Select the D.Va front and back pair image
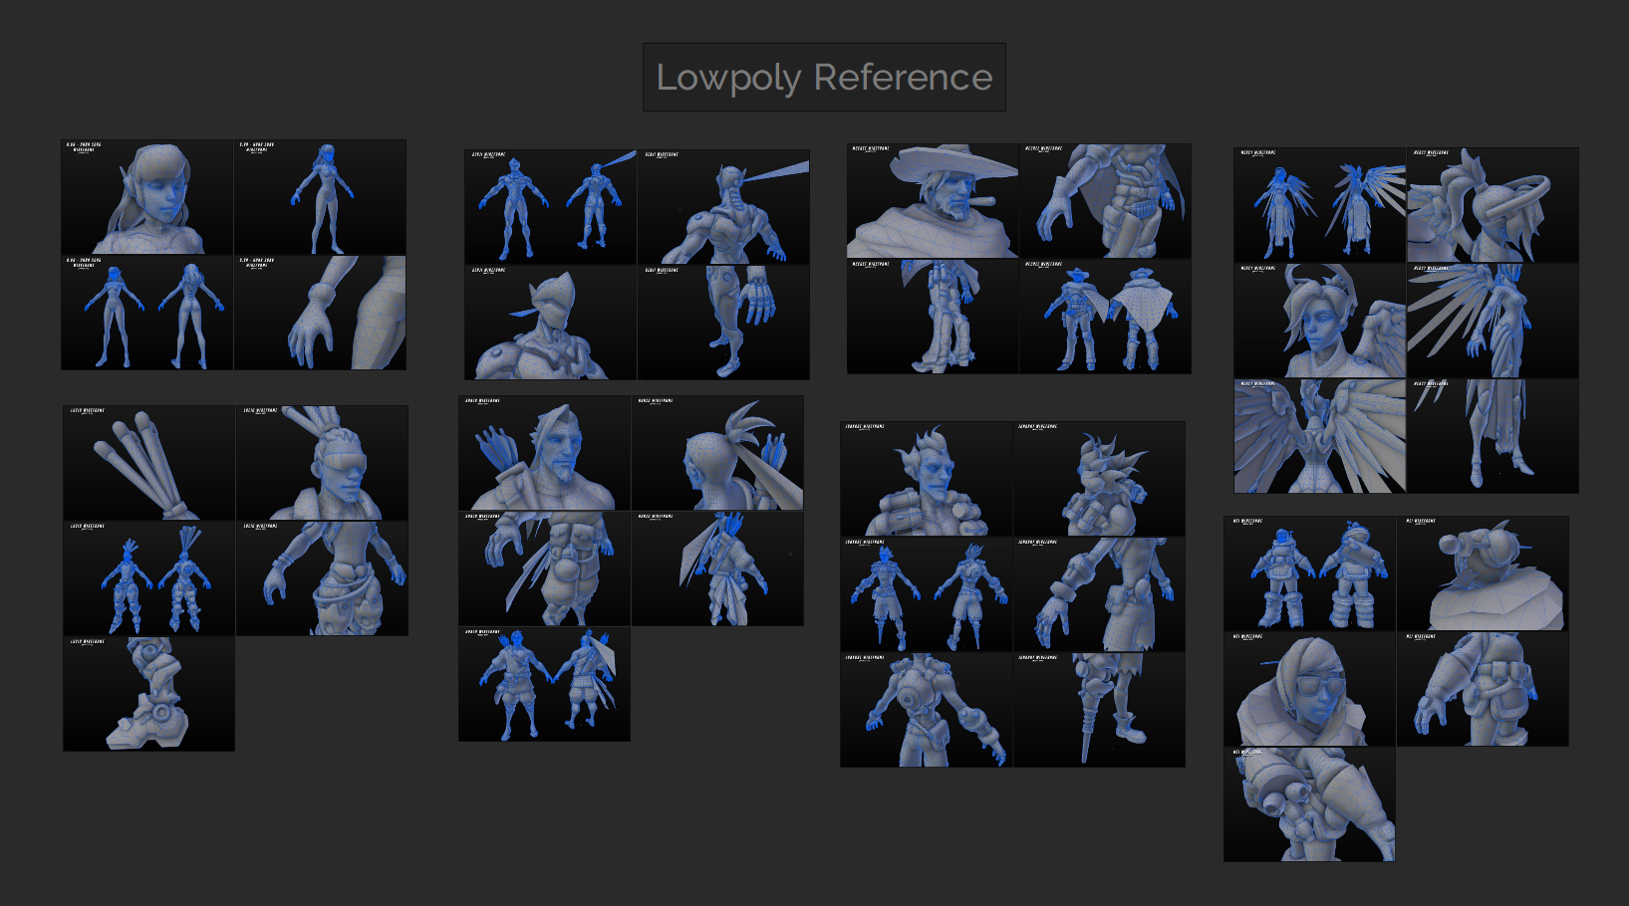This screenshot has height=906, width=1629. pyautogui.click(x=147, y=313)
